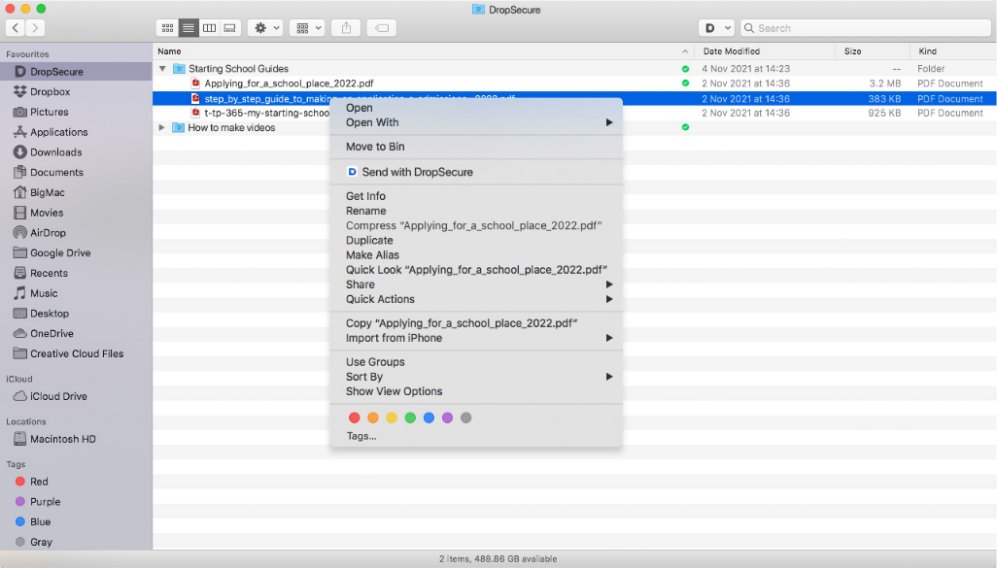Expand the Quick Actions submenu
The image size is (997, 568).
tap(475, 299)
